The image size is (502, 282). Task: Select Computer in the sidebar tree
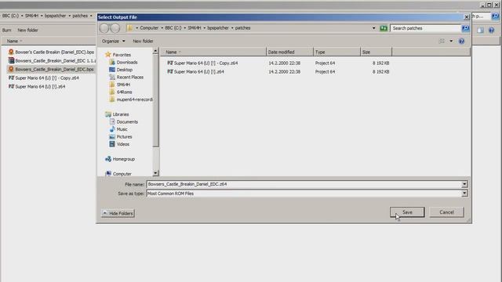[118, 174]
